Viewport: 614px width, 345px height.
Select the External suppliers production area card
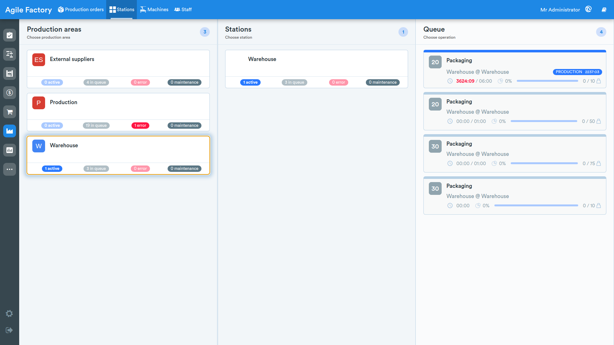[x=118, y=69]
